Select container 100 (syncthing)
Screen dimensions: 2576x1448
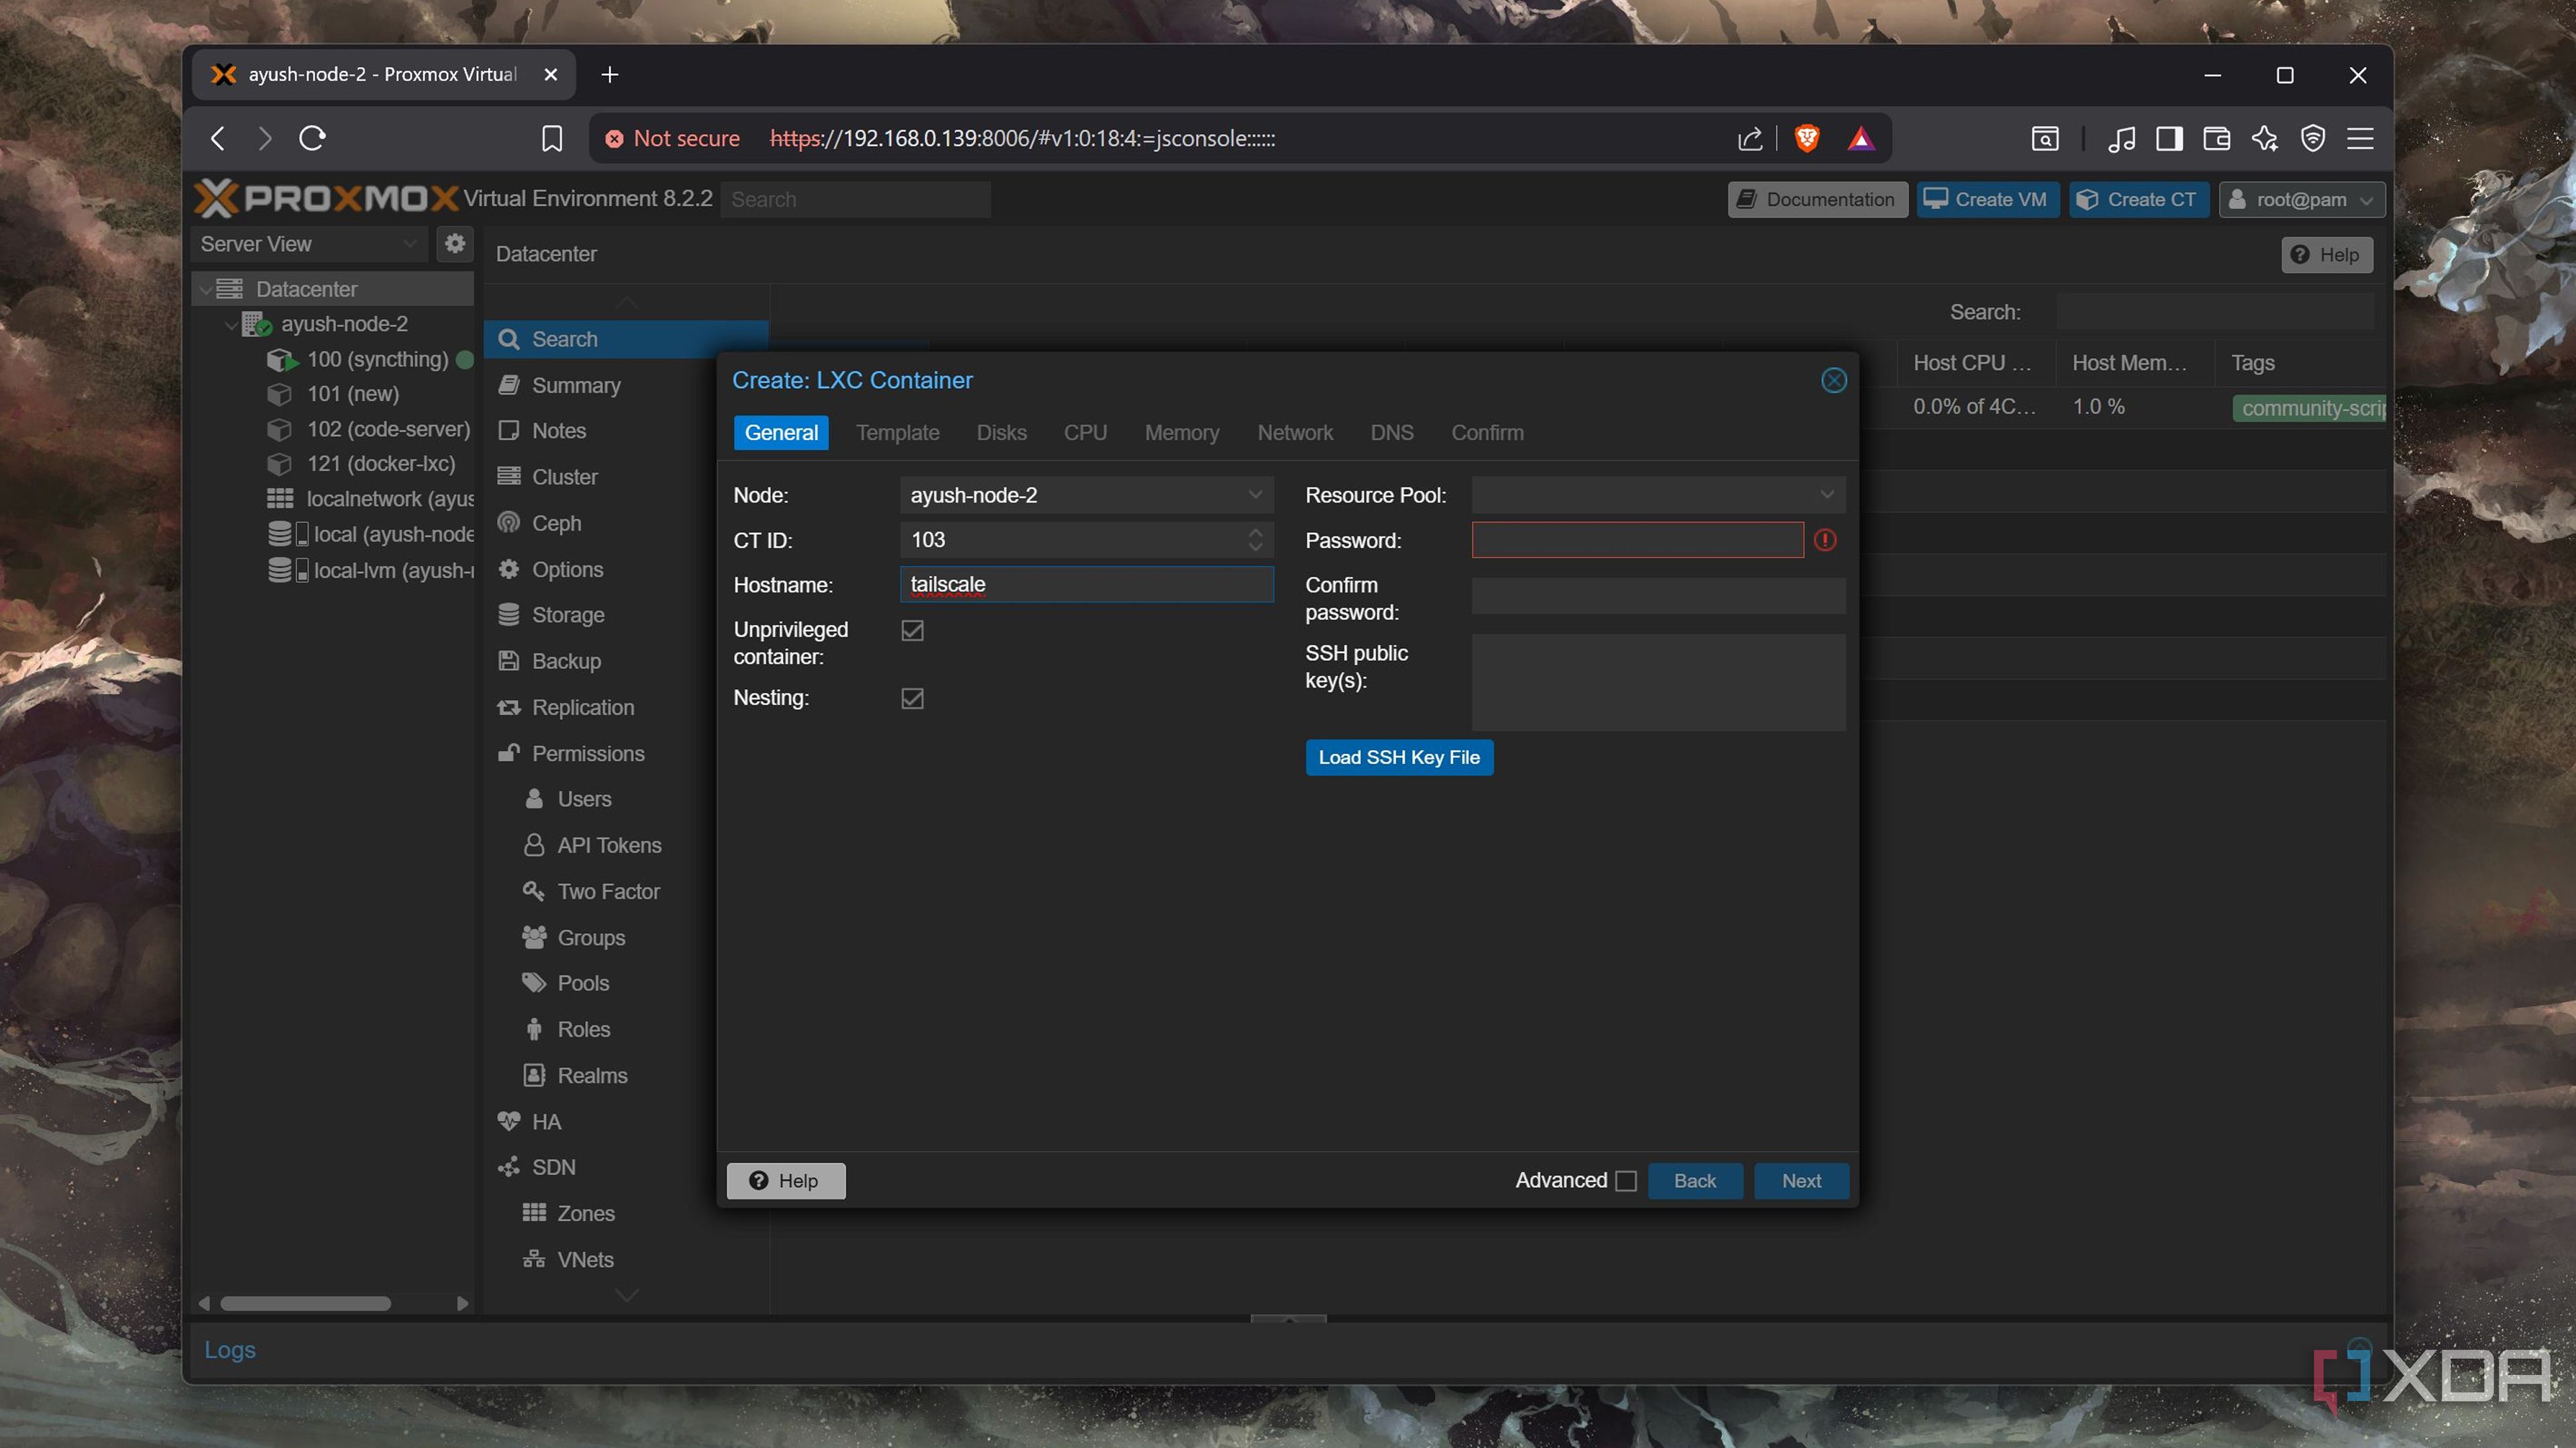click(x=377, y=360)
